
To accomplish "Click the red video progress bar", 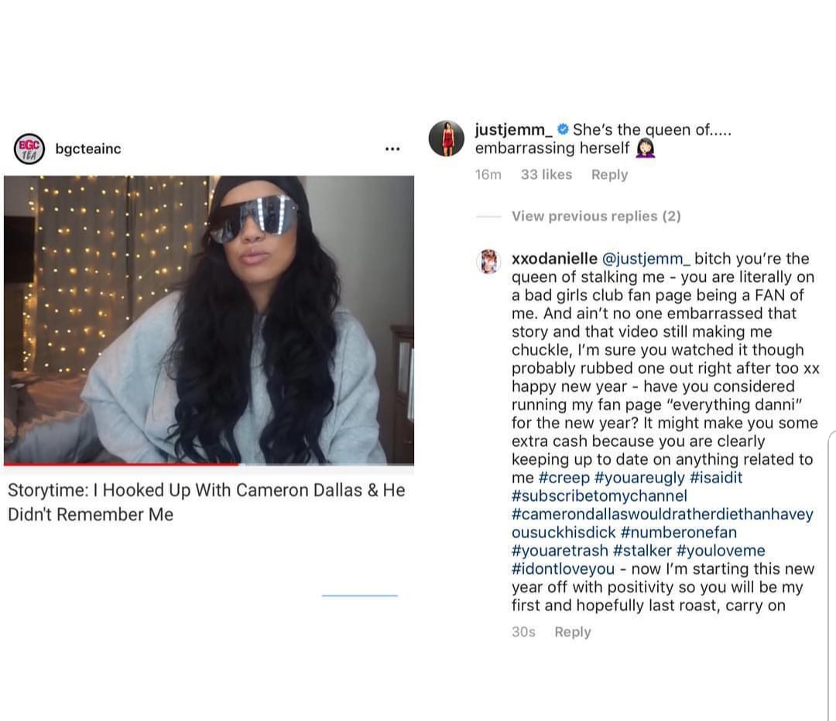I will coord(121,465).
